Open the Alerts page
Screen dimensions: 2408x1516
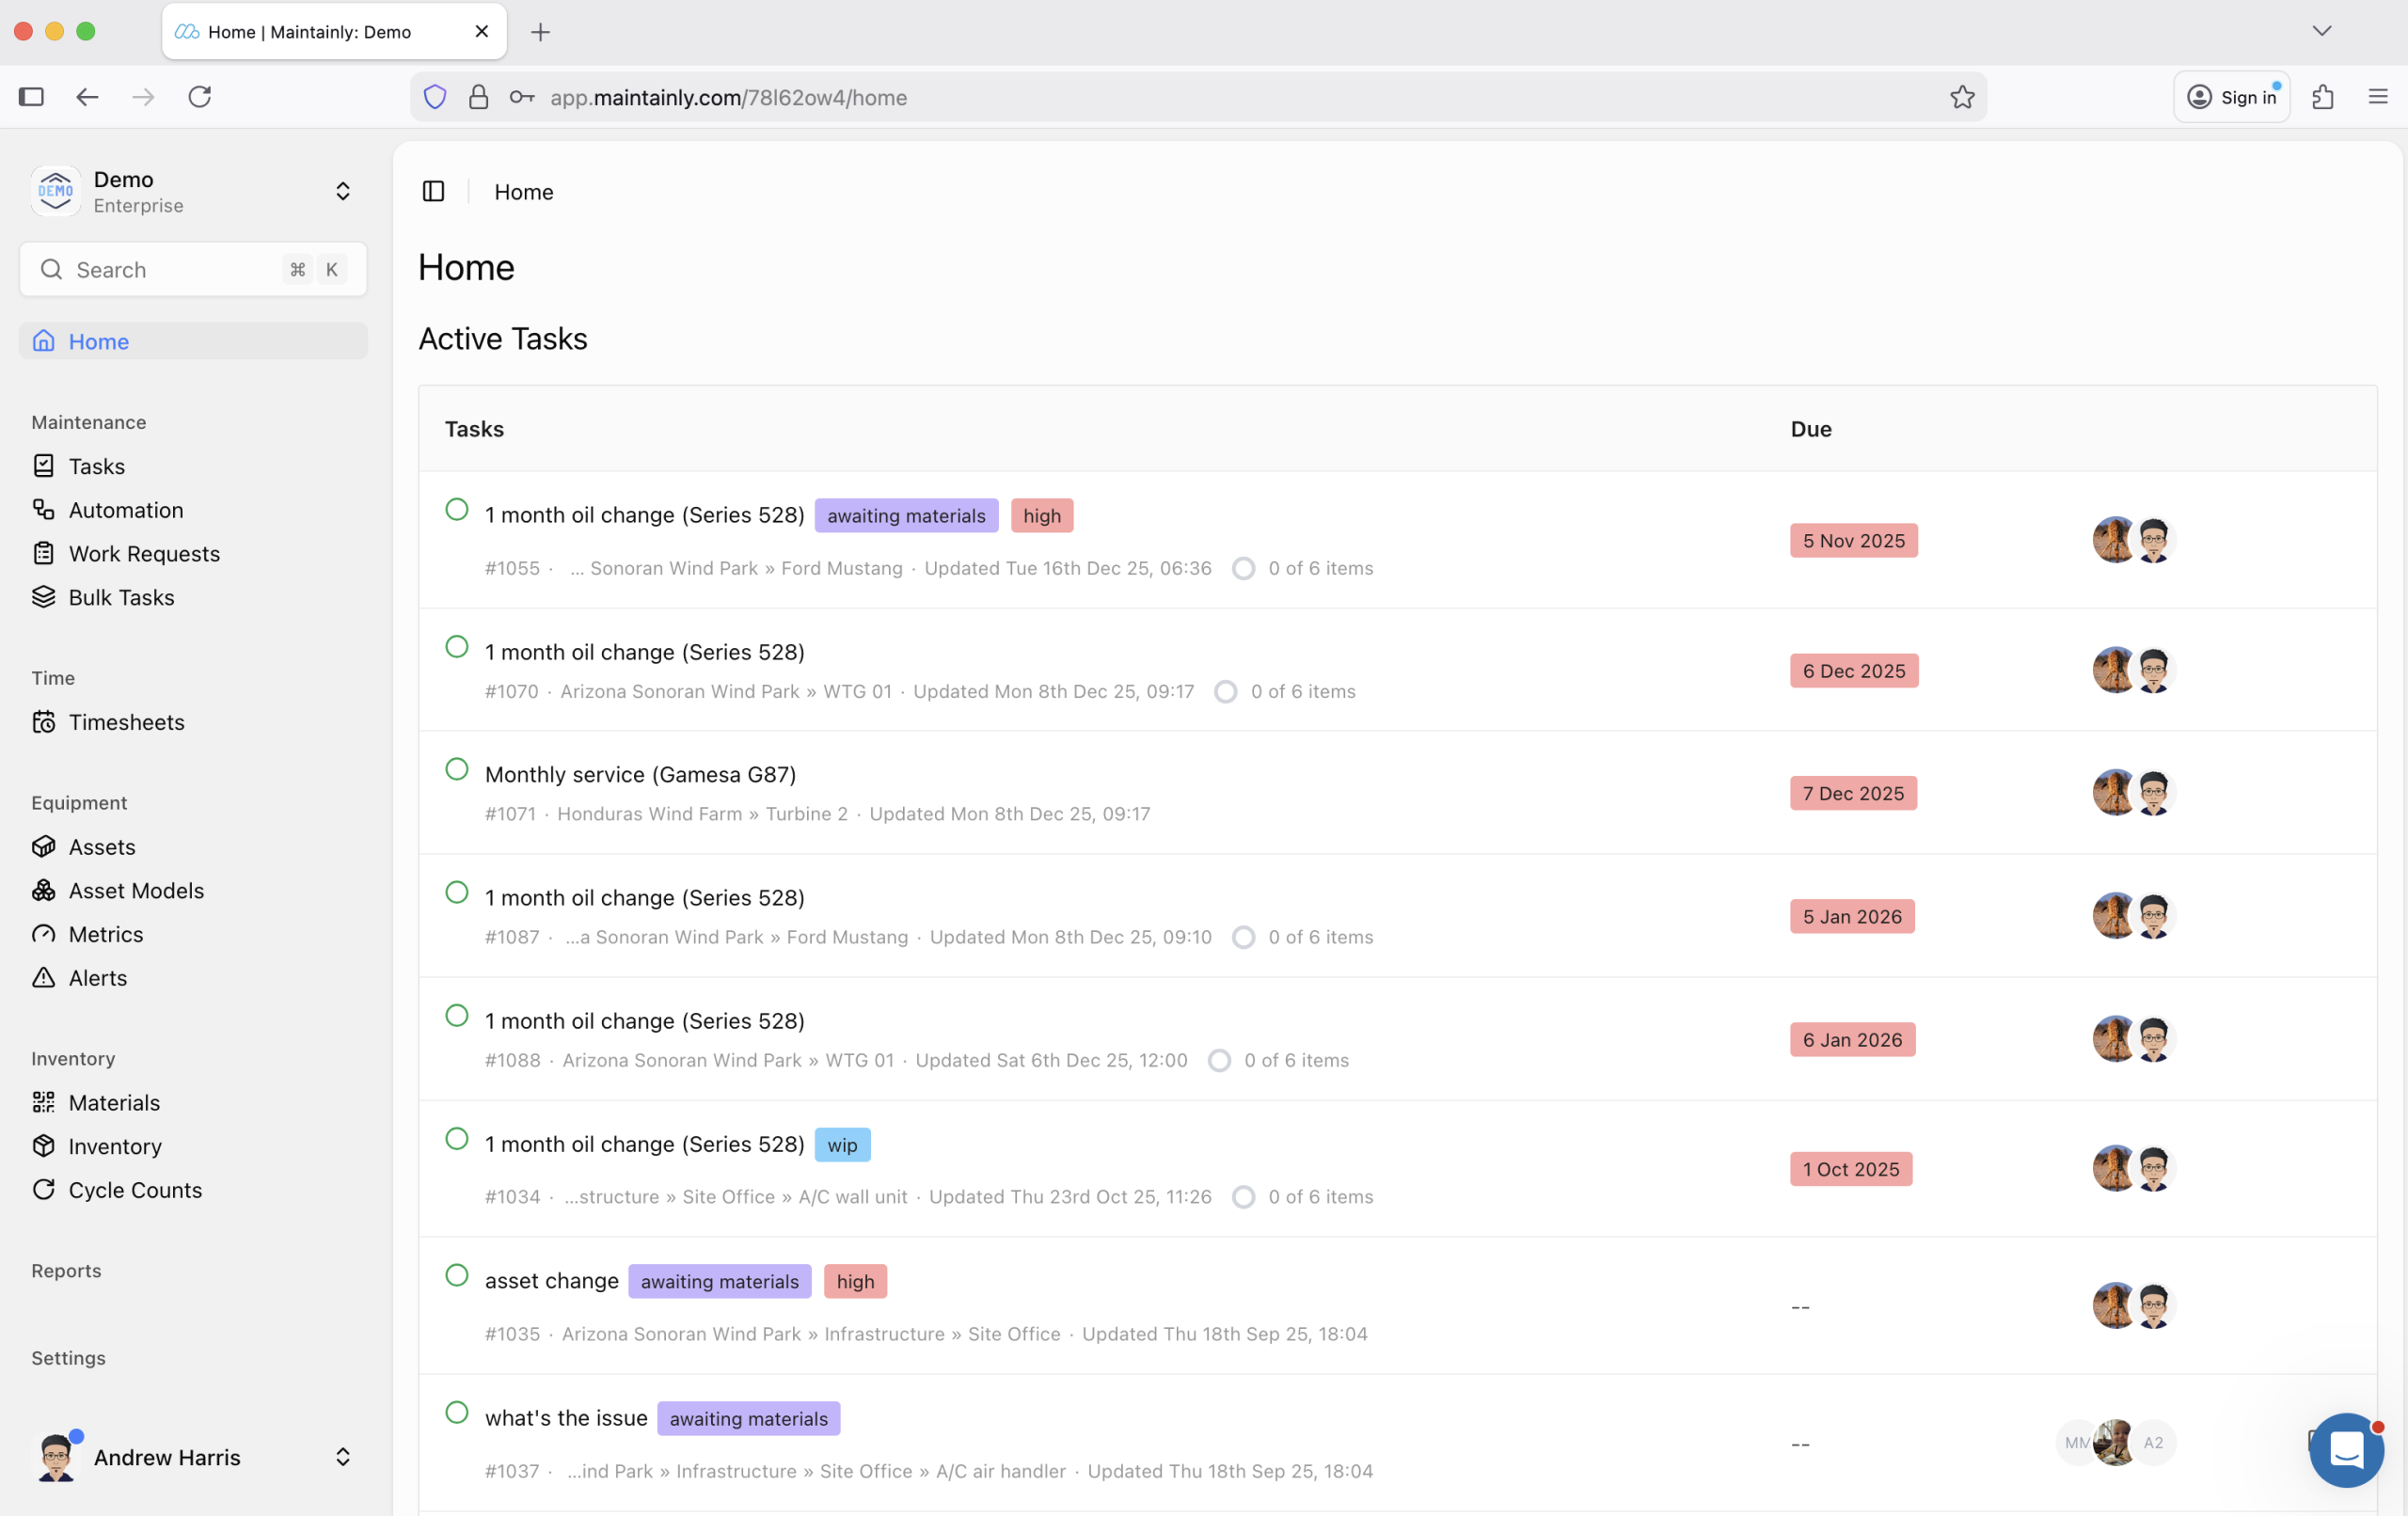click(97, 977)
